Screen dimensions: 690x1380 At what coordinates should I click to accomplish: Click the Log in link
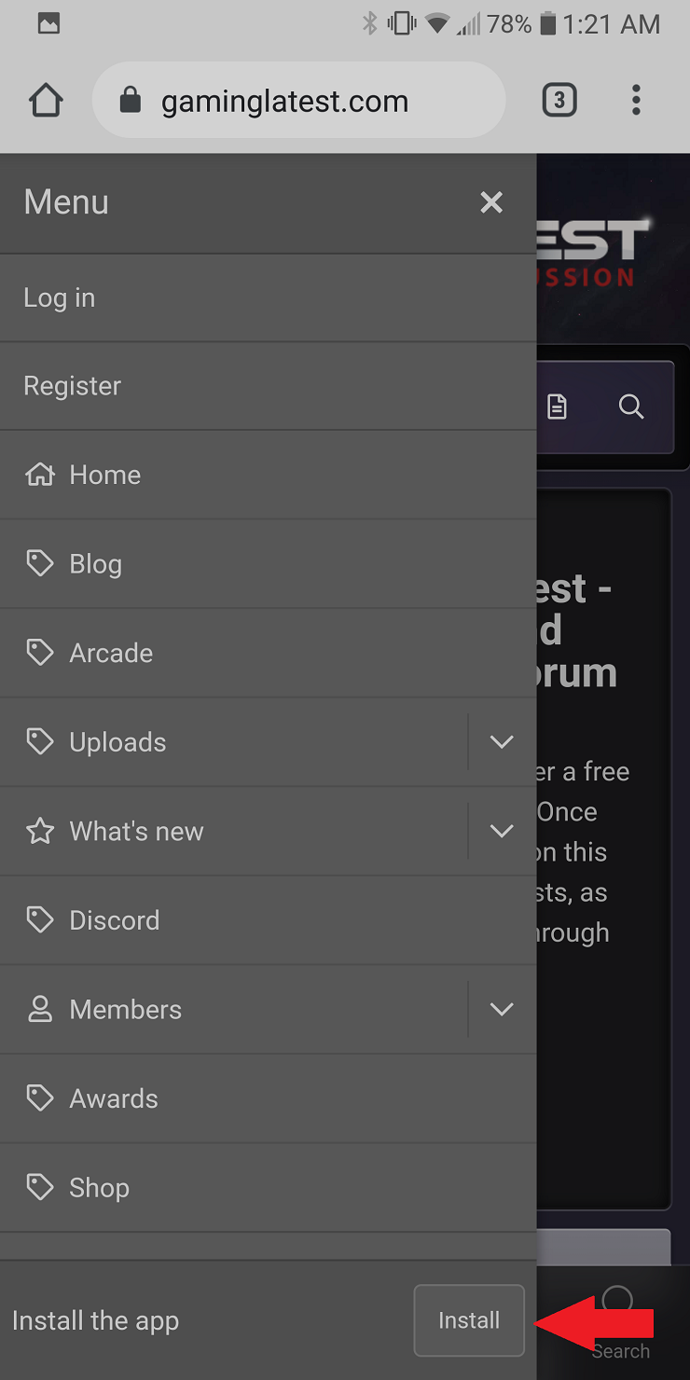268,298
